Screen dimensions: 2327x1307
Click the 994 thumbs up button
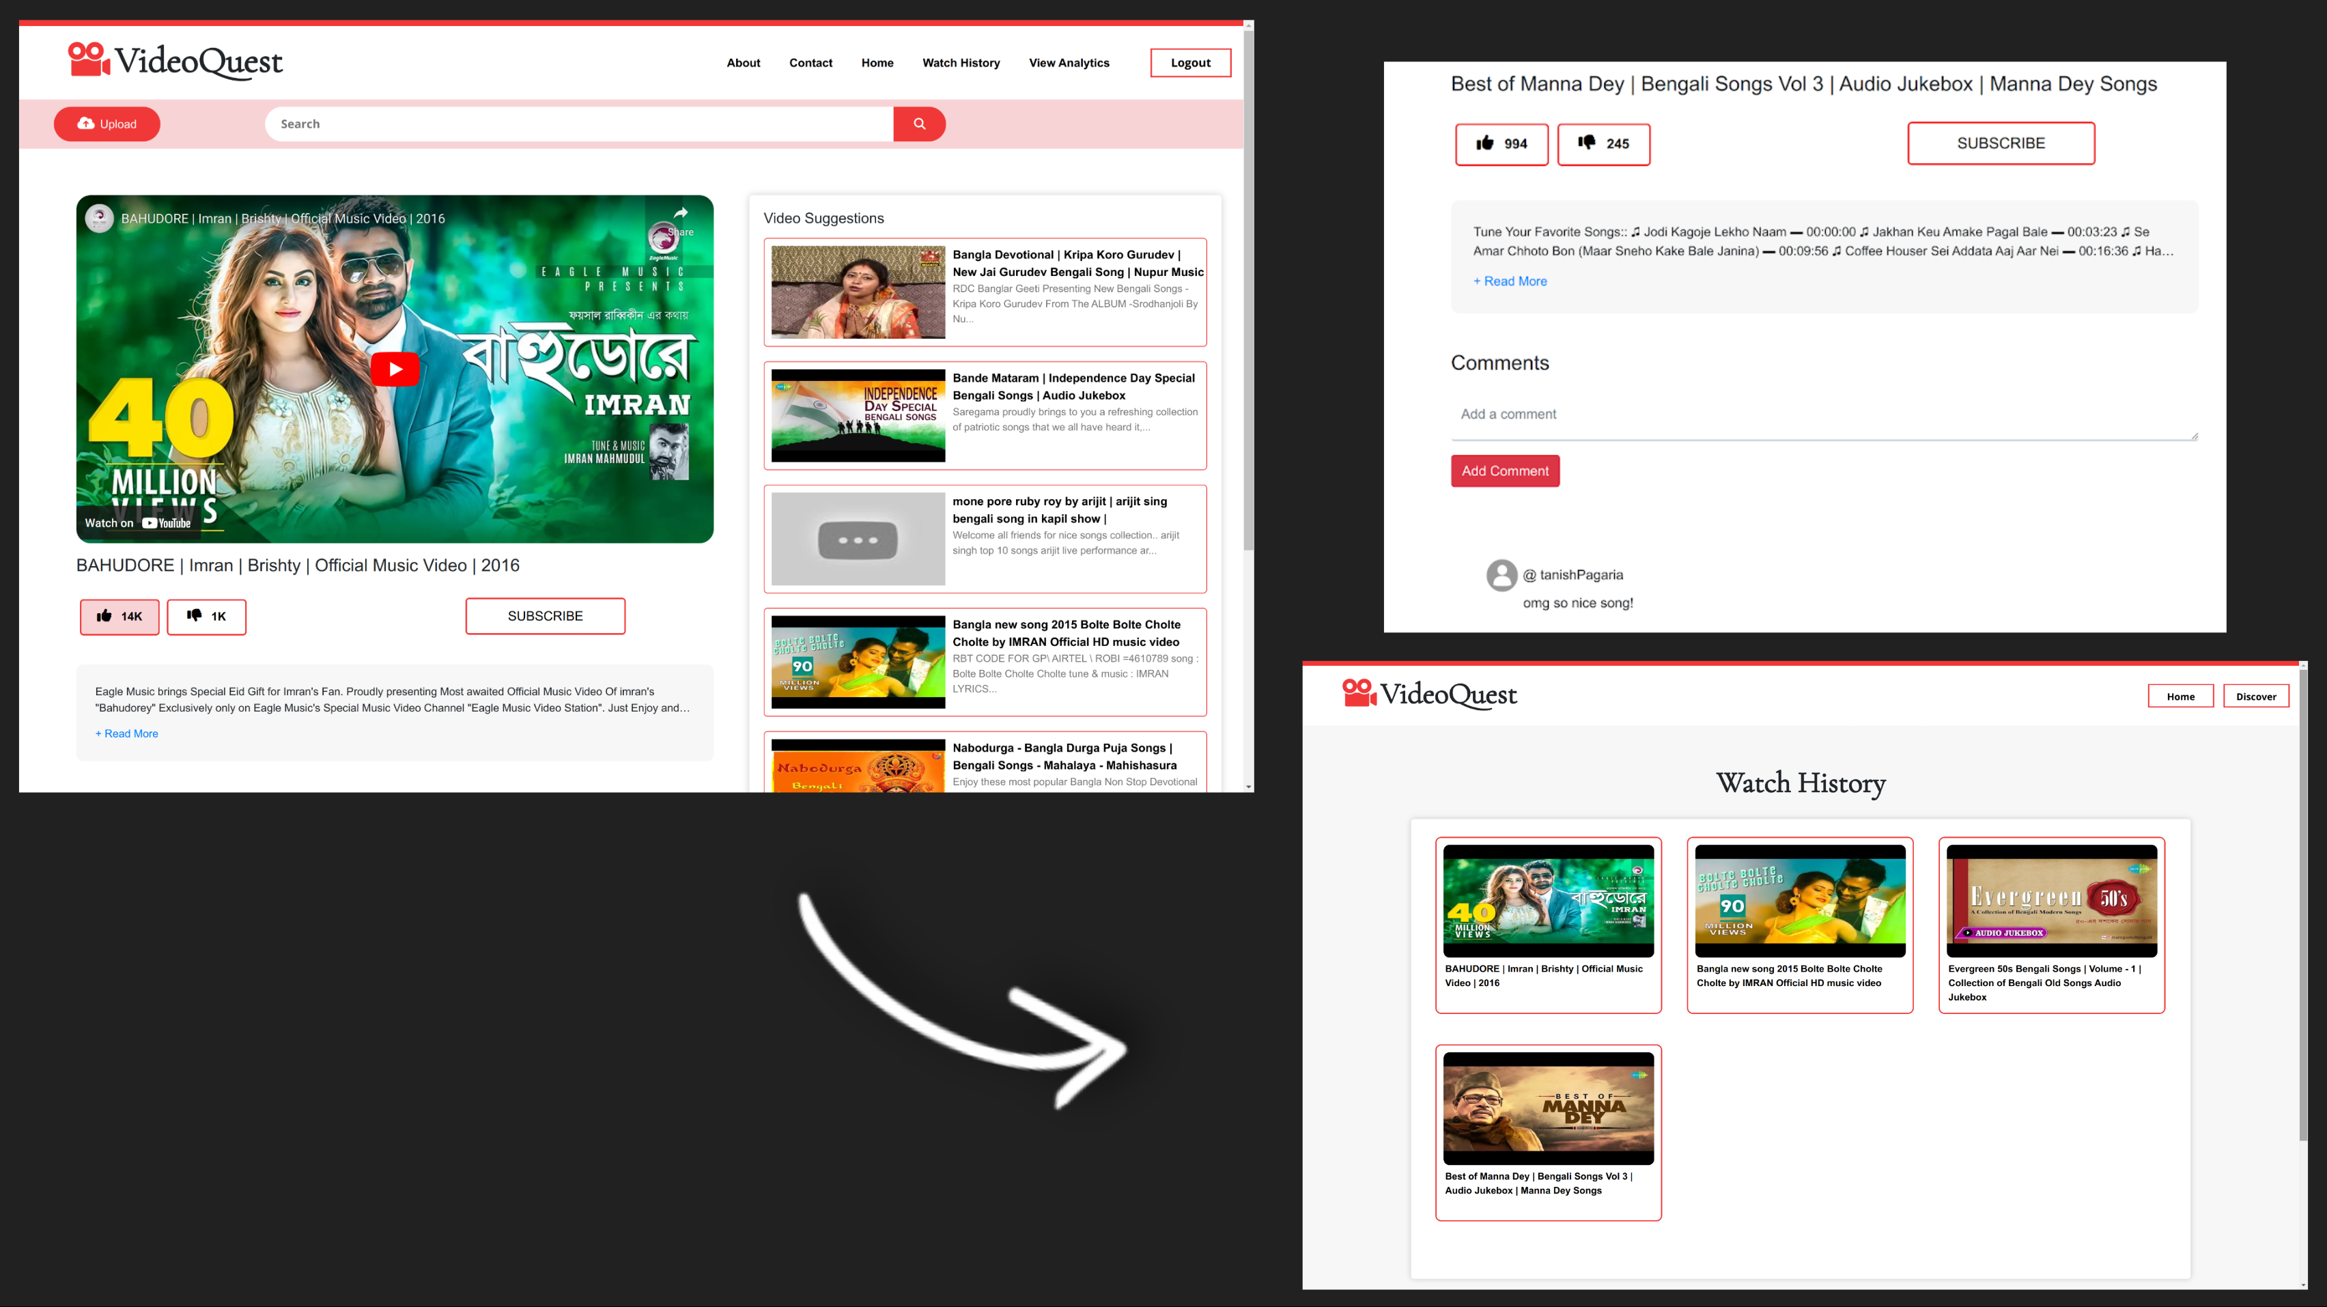click(x=1501, y=143)
